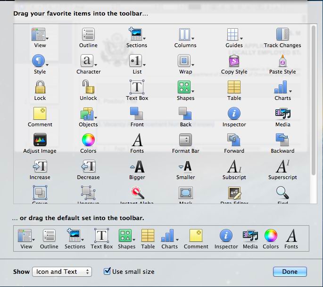Select the Track Changes icon
The image size is (323, 287).
(282, 34)
